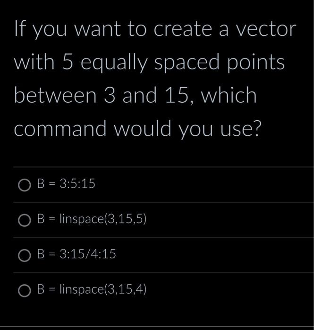Click the word 'command' in the question
Image resolution: width=314 pixels, height=330 pixels.
click(60, 128)
